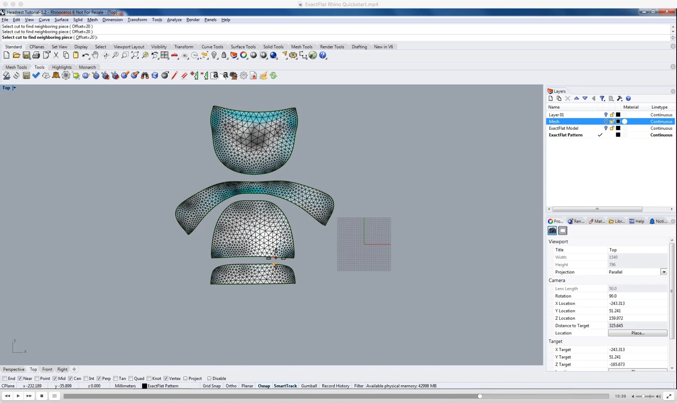677x403 pixels.
Task: Open the Top viewport title dropdown arrow
Action: 15,88
